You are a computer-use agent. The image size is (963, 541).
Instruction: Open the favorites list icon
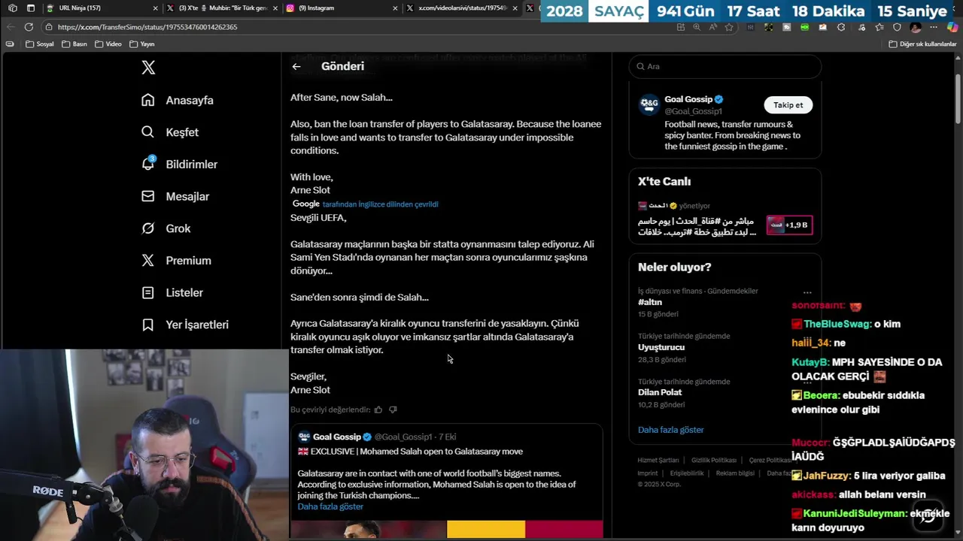point(879,27)
